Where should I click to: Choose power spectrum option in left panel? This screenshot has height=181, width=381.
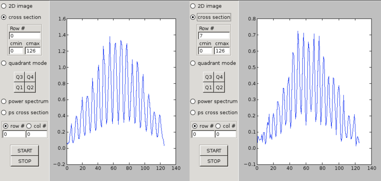4,101
